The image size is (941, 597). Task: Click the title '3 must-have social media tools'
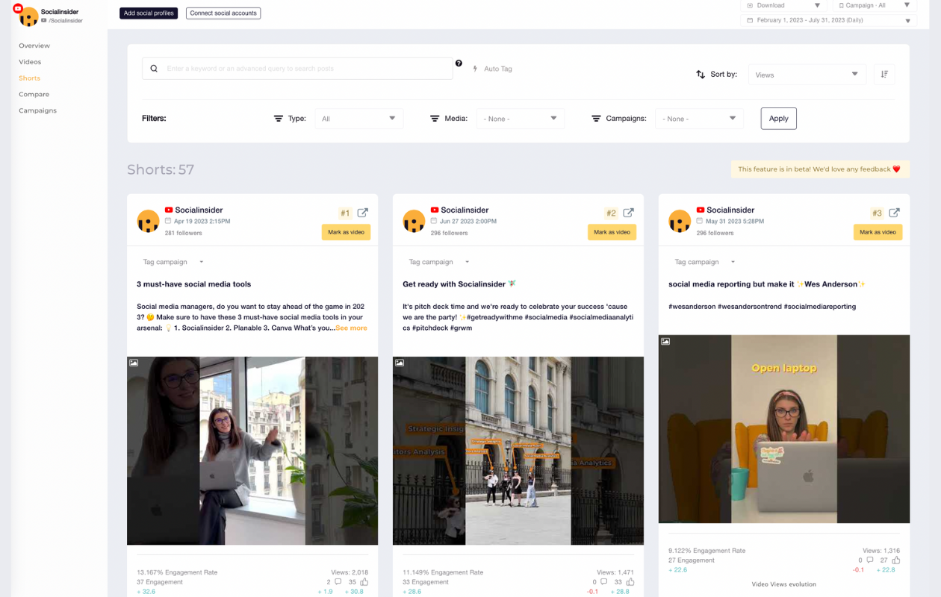pyautogui.click(x=194, y=284)
